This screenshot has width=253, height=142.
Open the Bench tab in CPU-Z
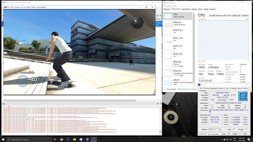pos(240,88)
